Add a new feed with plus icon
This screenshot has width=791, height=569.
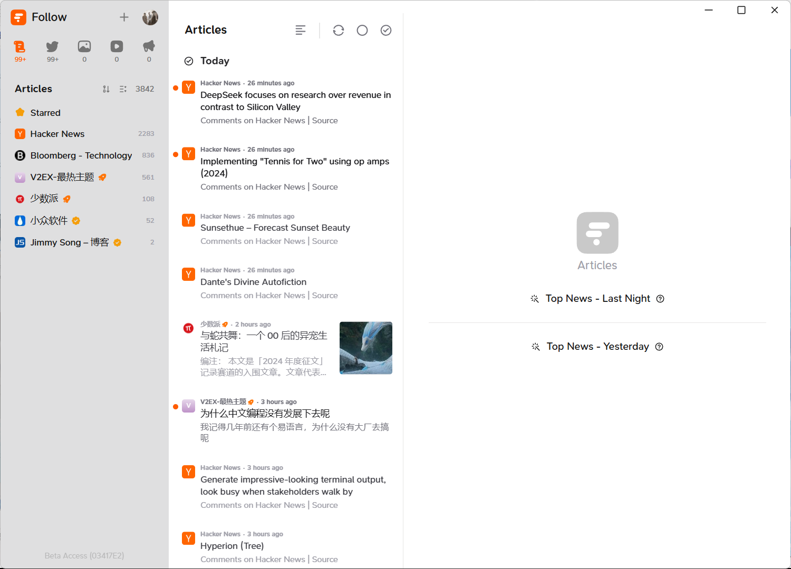[124, 17]
